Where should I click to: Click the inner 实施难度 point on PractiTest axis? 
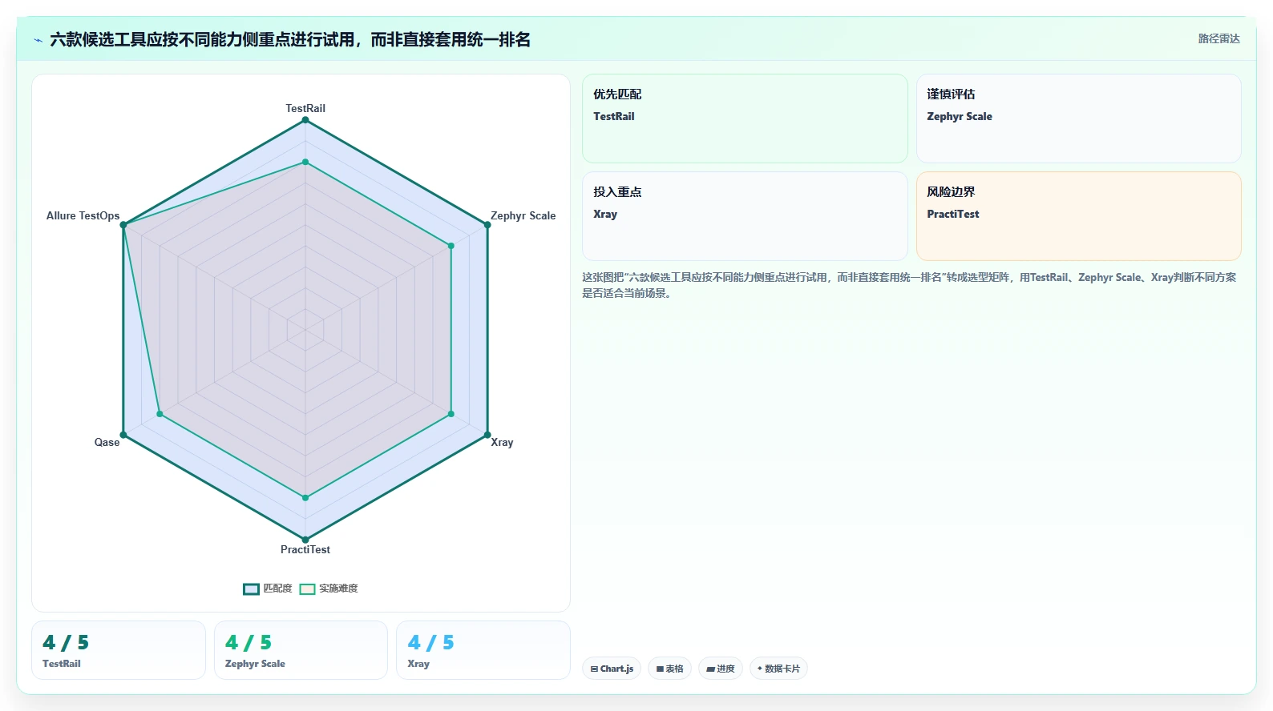pyautogui.click(x=305, y=498)
